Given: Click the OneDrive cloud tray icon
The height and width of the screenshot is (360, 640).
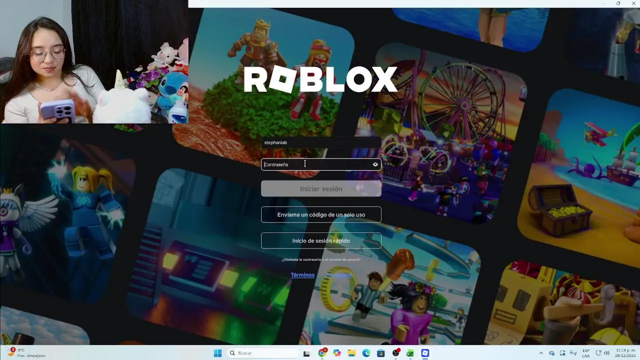Looking at the screenshot, I should click(x=551, y=353).
